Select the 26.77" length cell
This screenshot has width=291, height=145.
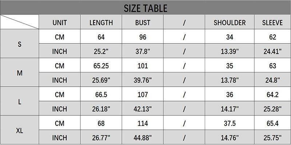tap(101, 138)
